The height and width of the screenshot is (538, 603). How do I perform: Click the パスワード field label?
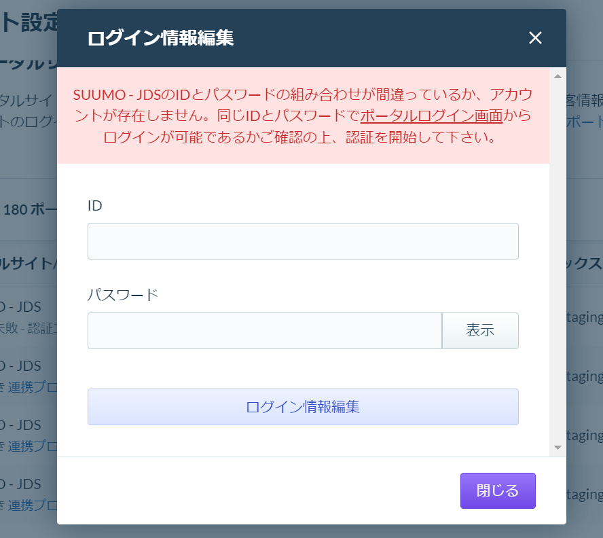[123, 295]
